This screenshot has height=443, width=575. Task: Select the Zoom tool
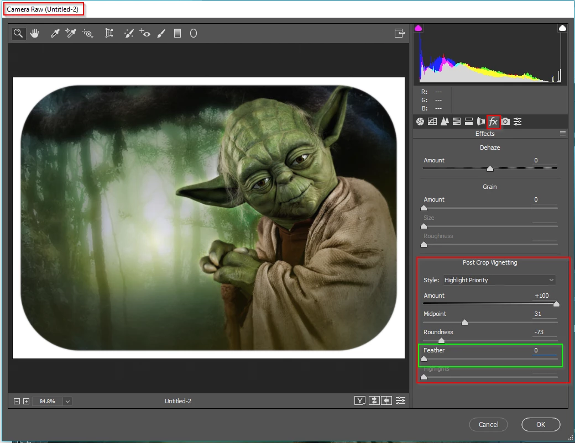[x=18, y=33]
